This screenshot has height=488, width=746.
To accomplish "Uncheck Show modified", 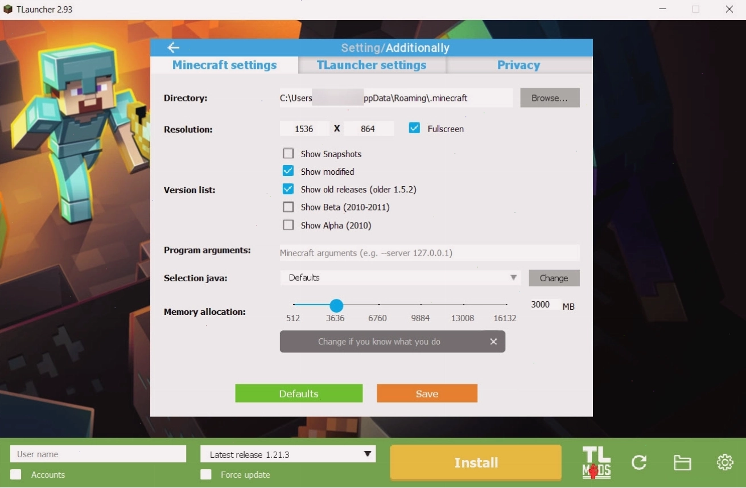I will (288, 171).
